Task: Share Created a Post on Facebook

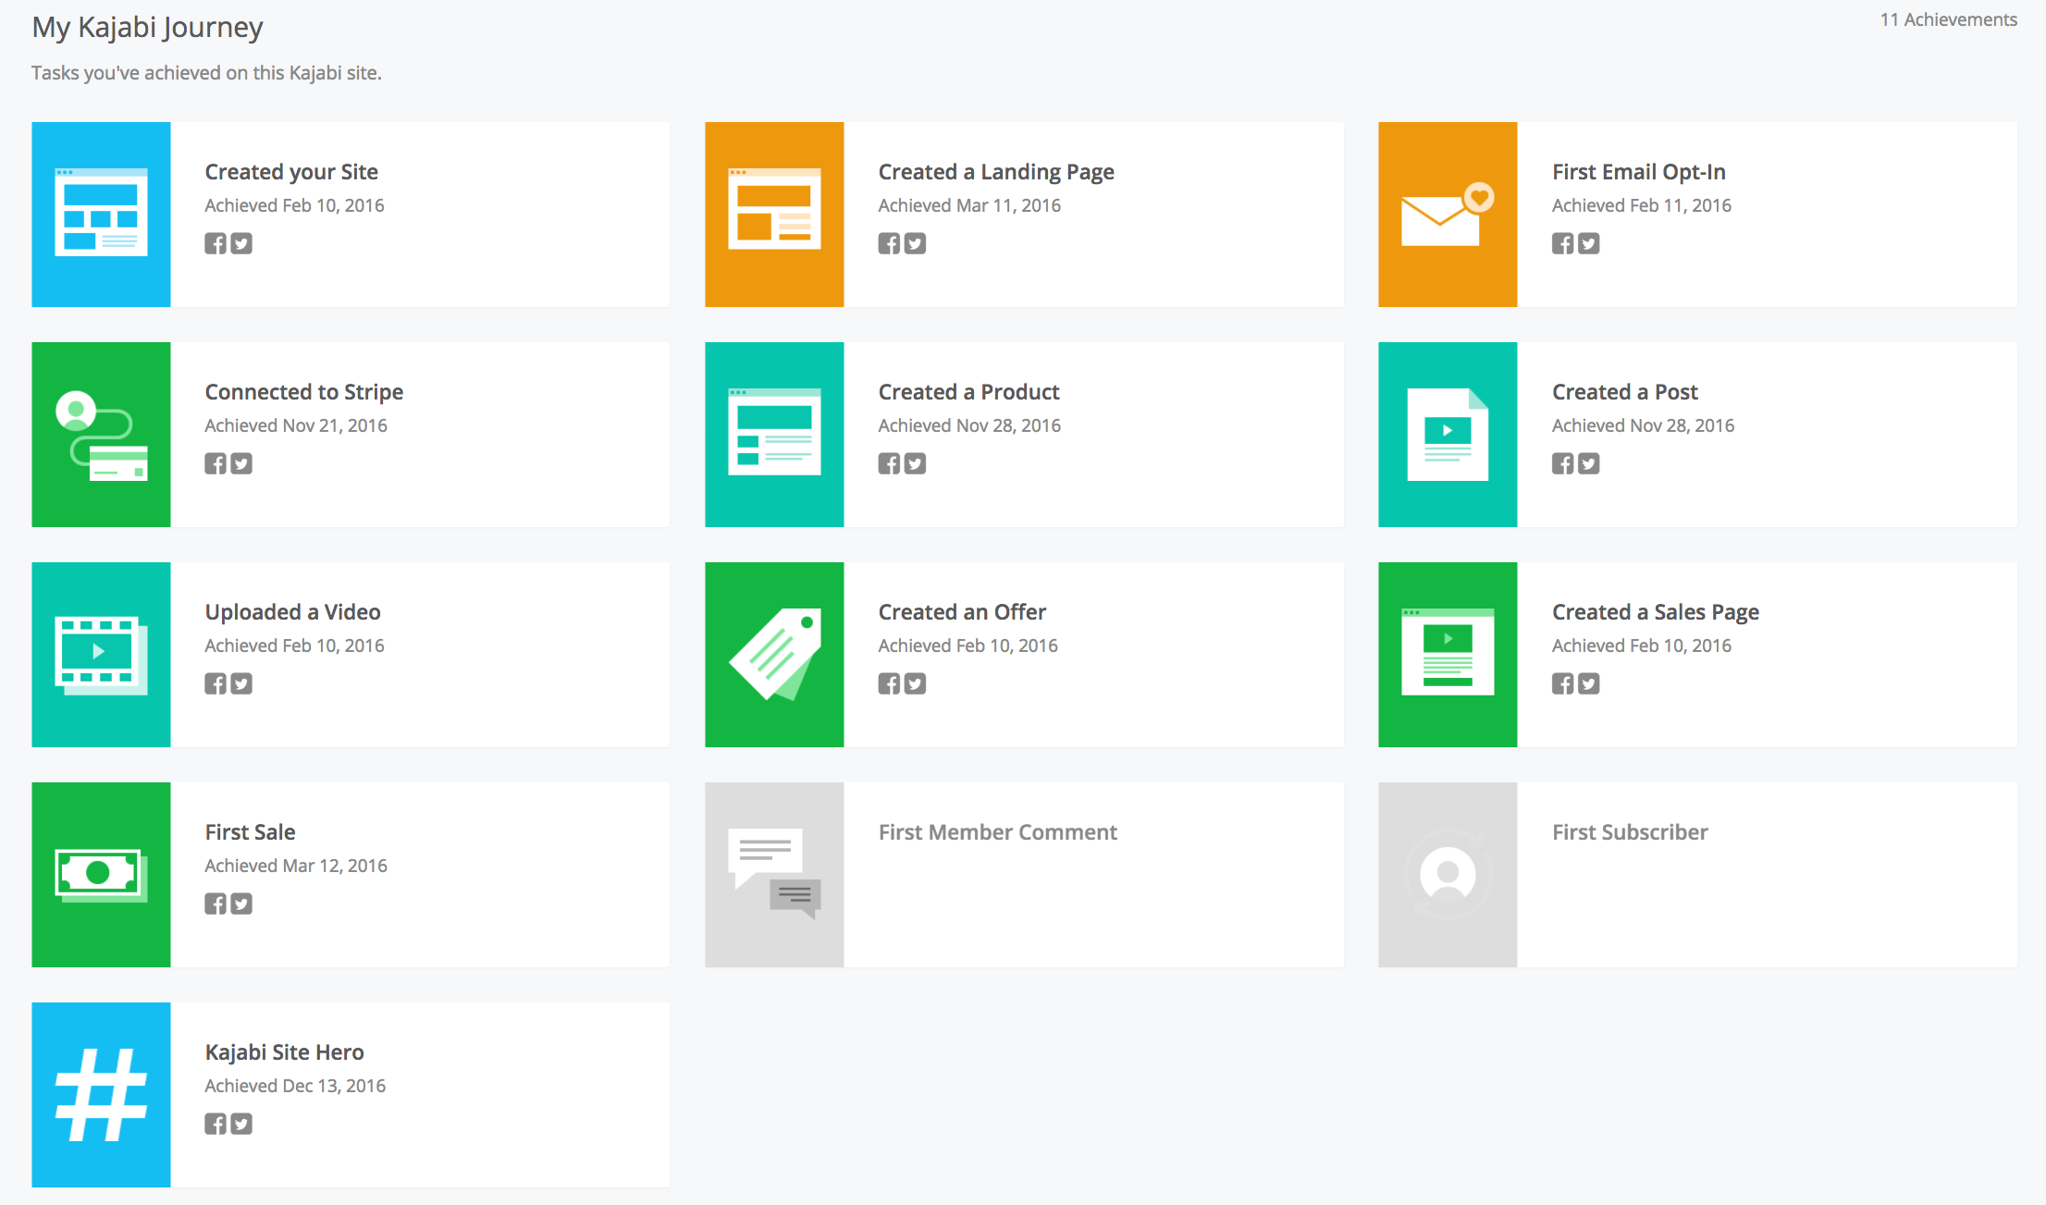Action: point(1562,463)
